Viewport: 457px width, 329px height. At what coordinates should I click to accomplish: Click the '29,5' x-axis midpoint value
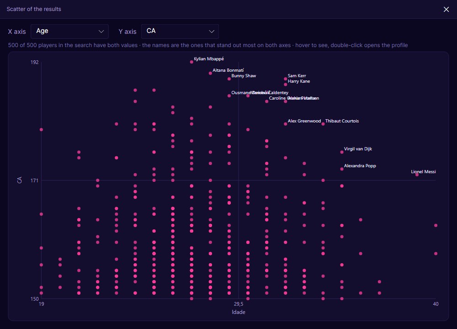click(239, 304)
